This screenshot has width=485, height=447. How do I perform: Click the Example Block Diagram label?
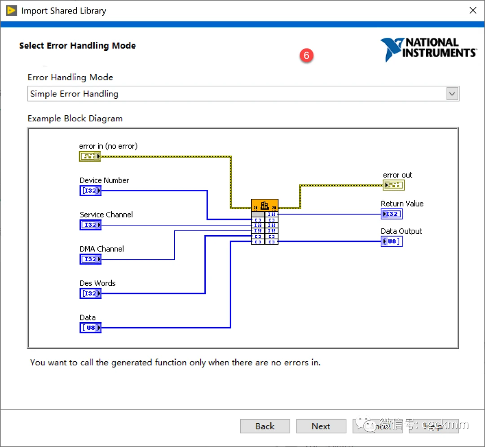[x=75, y=118]
